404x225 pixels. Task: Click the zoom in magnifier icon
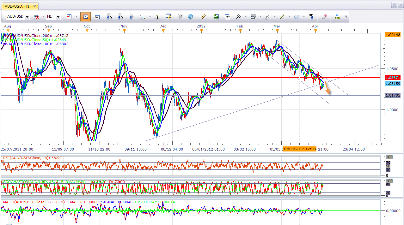point(110,16)
